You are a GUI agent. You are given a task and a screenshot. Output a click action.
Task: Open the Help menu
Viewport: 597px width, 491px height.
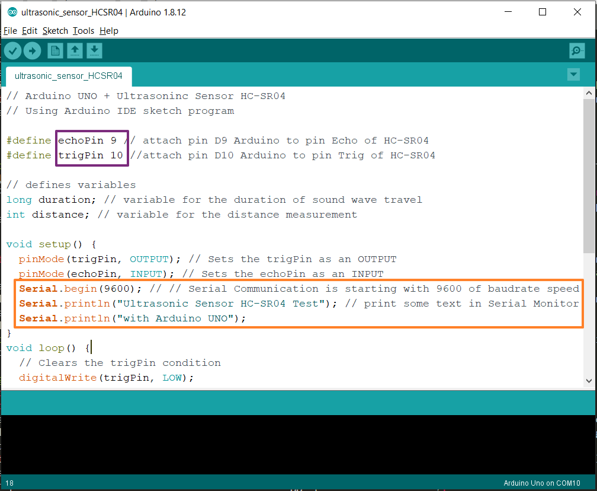pyautogui.click(x=109, y=31)
